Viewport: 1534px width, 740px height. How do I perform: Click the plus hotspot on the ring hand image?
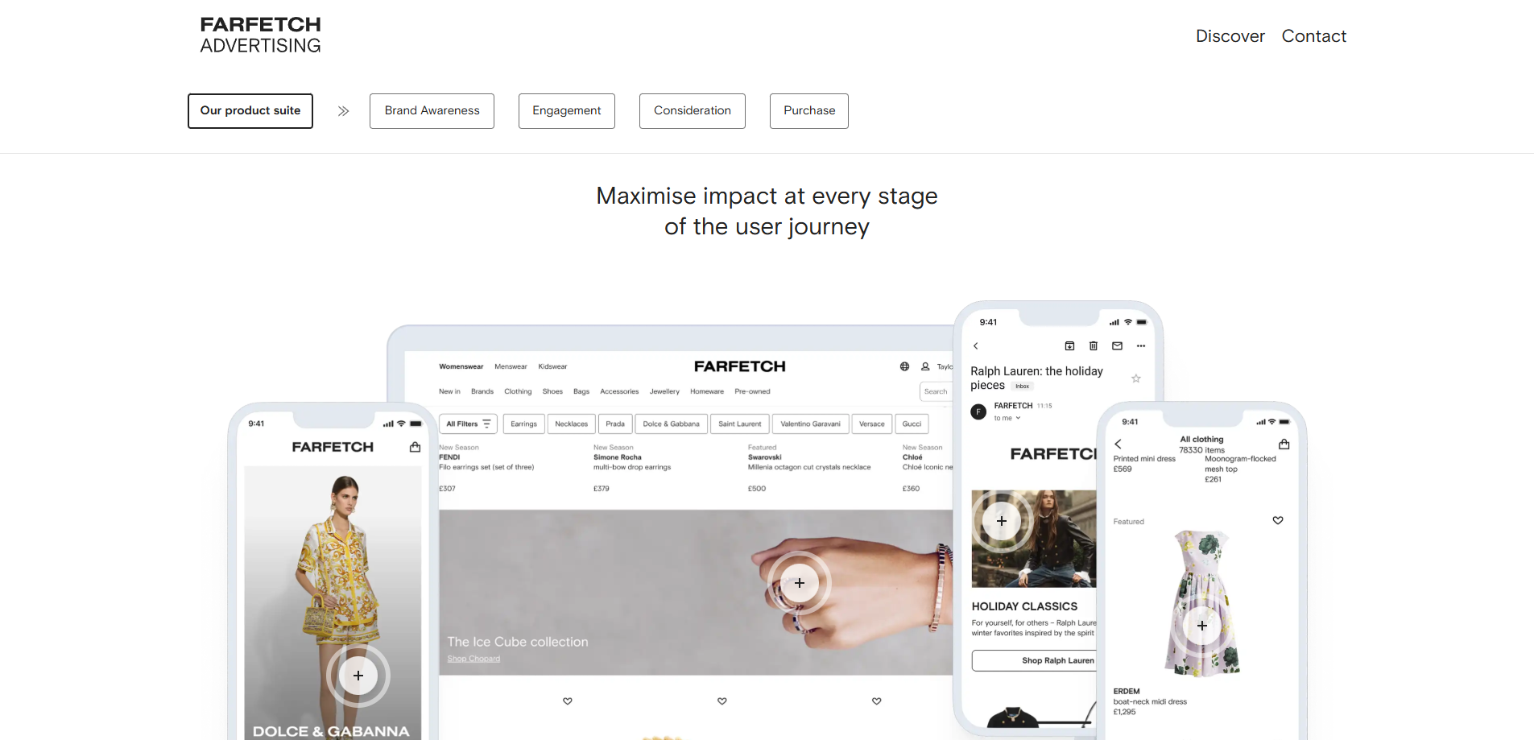[799, 583]
